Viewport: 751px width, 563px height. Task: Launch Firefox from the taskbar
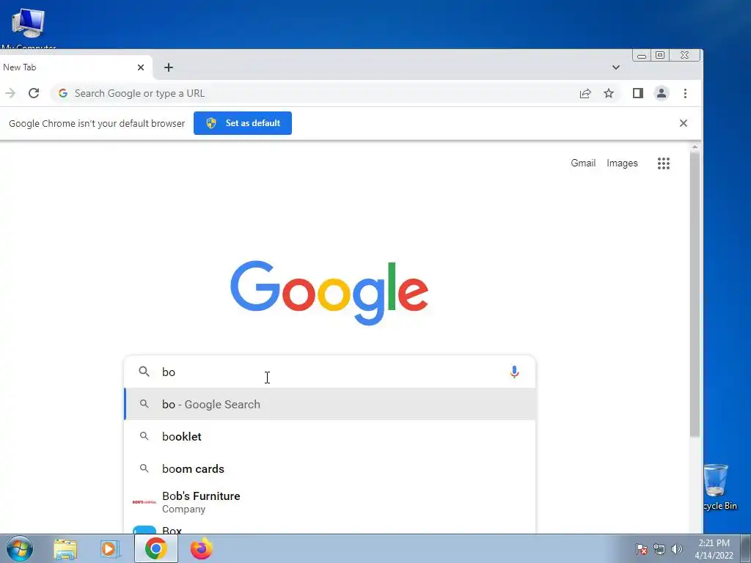(202, 548)
